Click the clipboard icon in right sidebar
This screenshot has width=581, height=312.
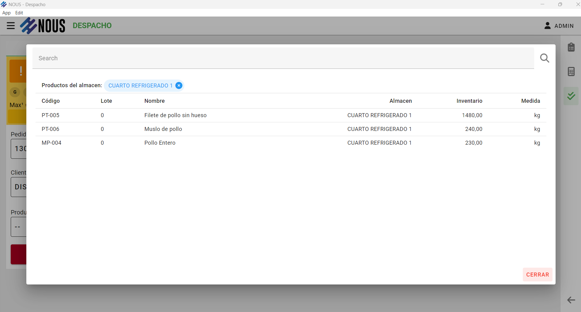(x=571, y=47)
